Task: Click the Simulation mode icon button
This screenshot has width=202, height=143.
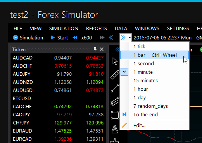Action: tap(15, 38)
